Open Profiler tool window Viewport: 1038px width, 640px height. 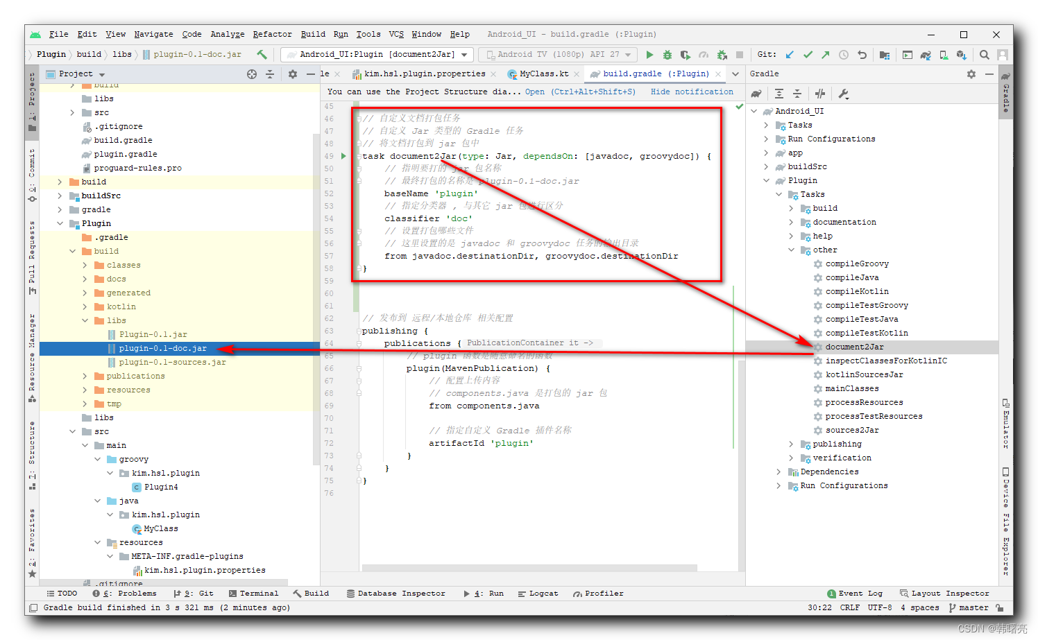(598, 594)
